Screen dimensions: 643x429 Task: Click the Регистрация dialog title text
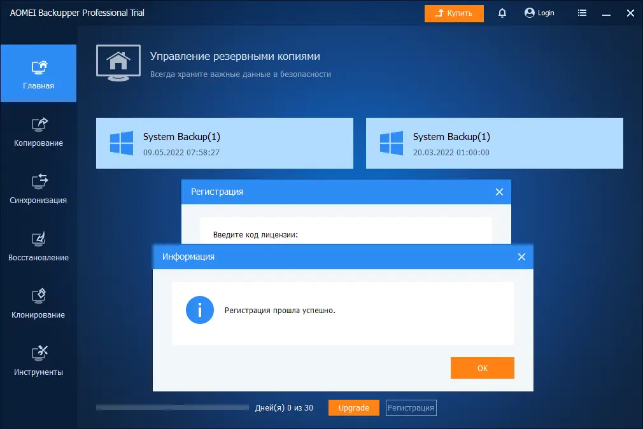(217, 192)
